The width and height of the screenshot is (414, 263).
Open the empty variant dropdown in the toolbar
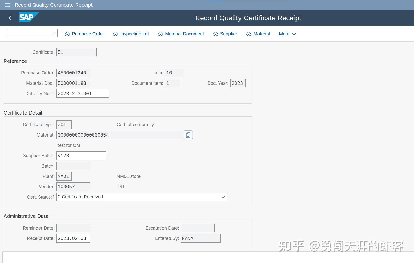(x=53, y=33)
